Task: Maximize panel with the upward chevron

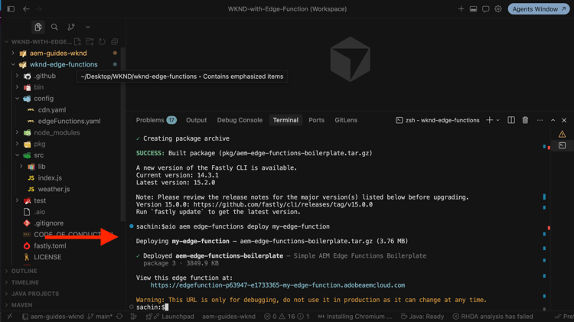Action: click(x=553, y=120)
